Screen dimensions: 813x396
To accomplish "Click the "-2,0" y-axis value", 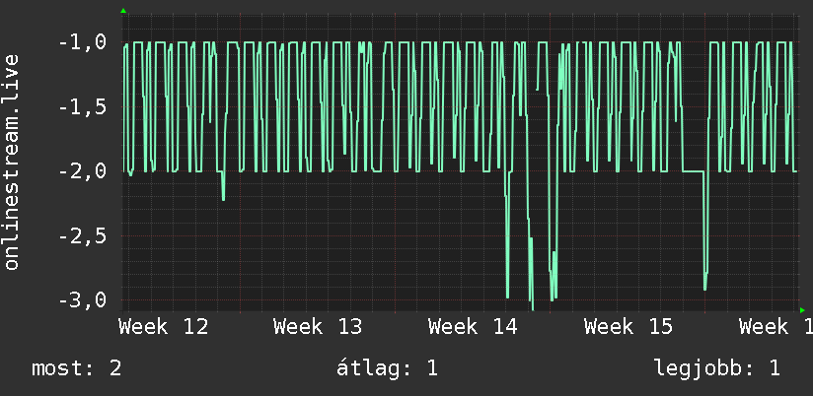I will pyautogui.click(x=82, y=171).
